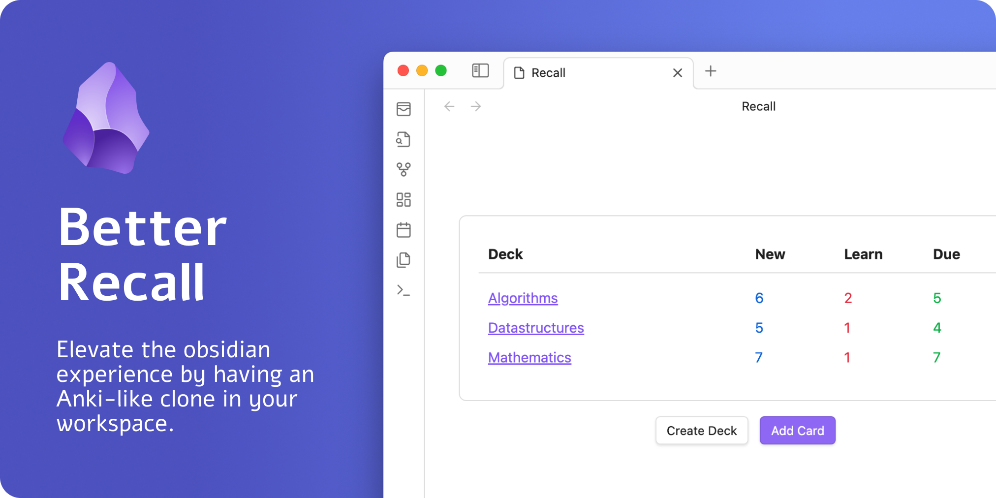
Task: Click the Recall tab file icon
Action: pos(520,72)
